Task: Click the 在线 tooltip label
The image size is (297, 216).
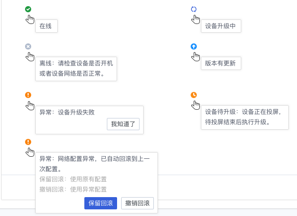Action: click(x=47, y=26)
